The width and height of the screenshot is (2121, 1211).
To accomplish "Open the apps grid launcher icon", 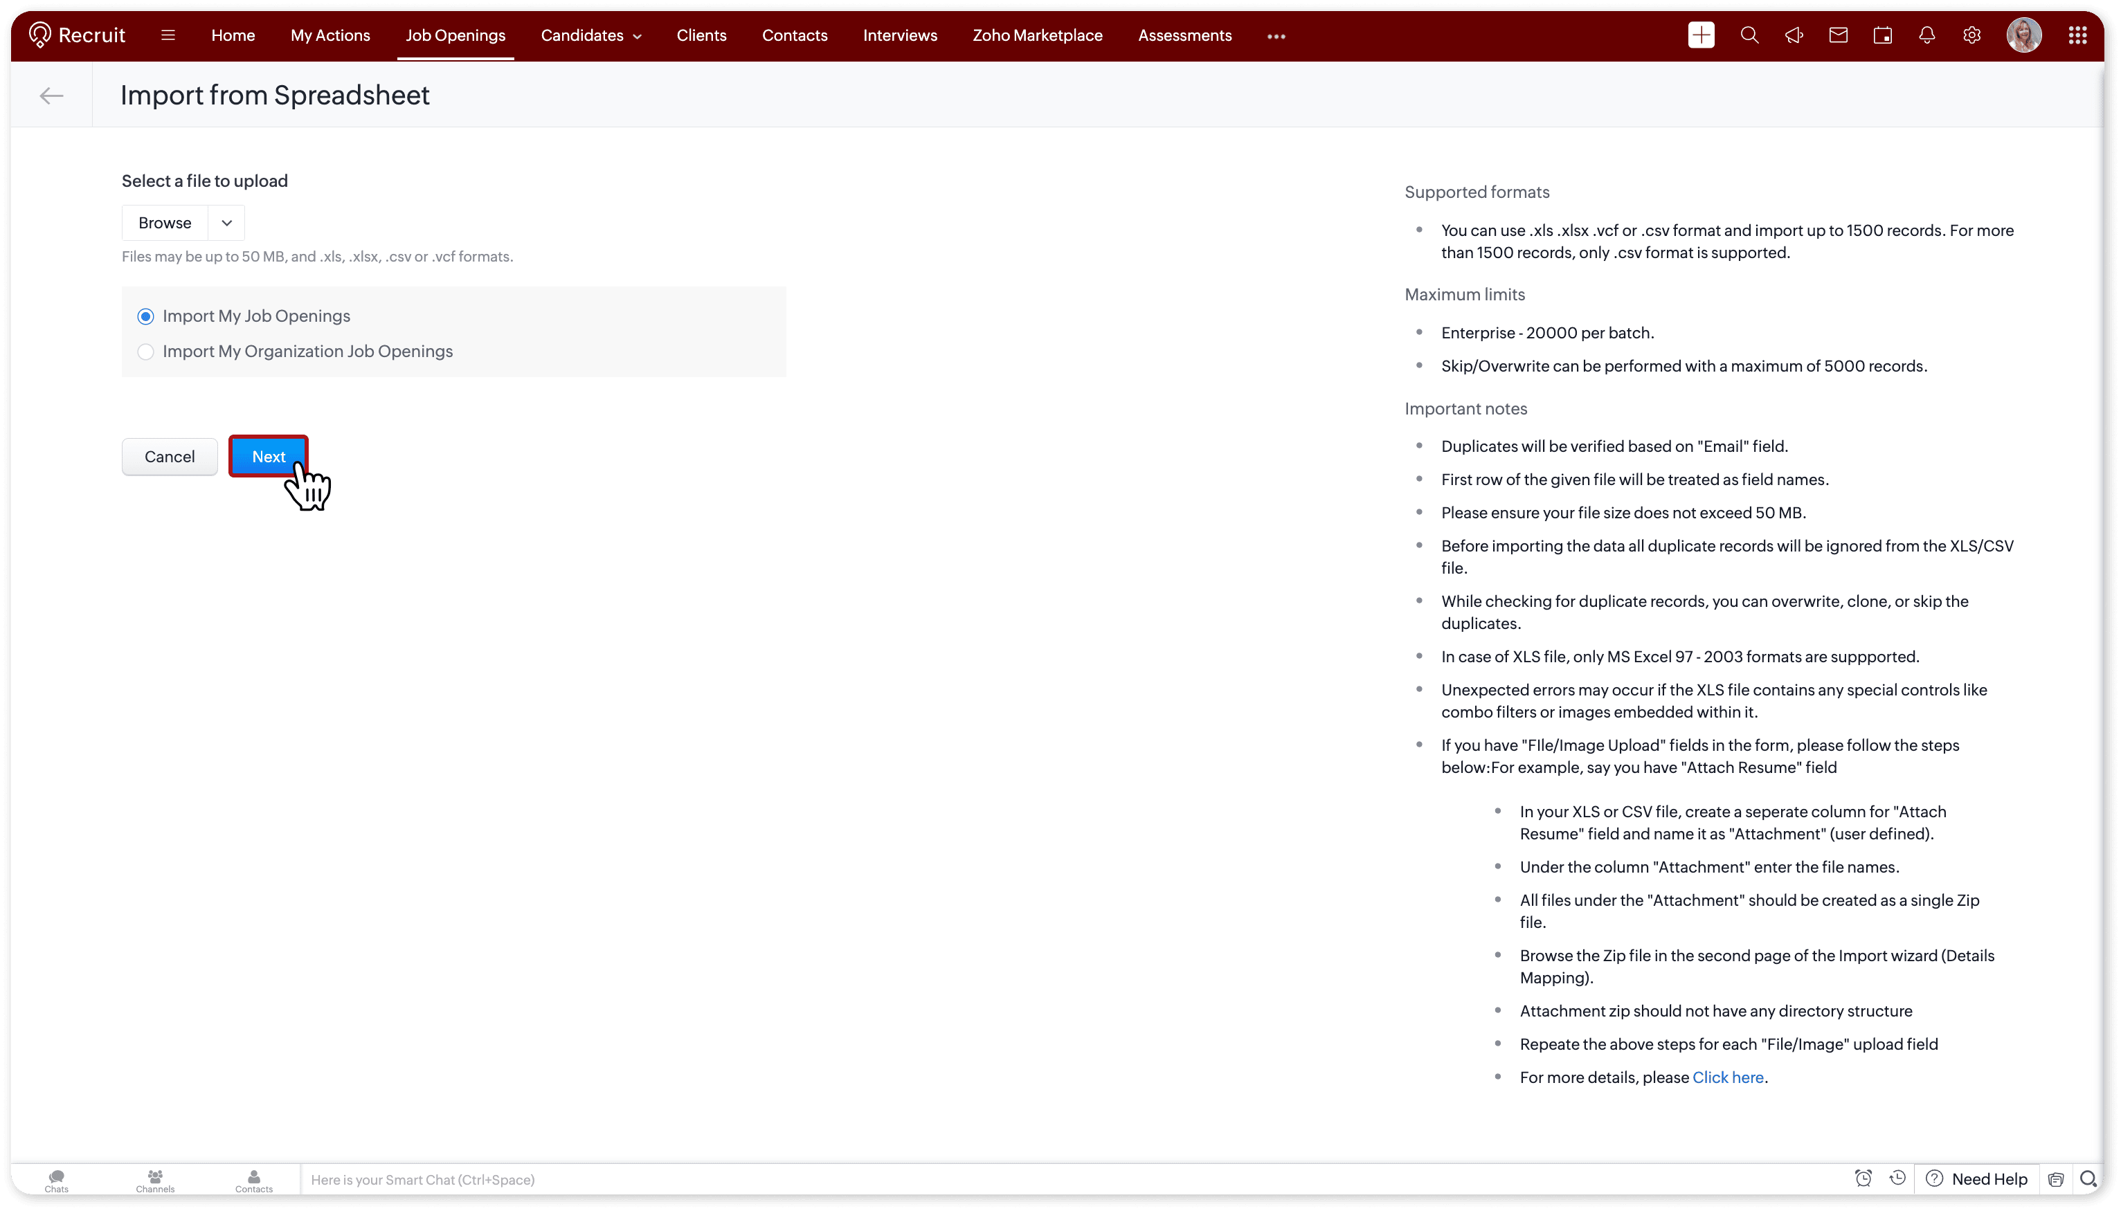I will pos(2077,36).
